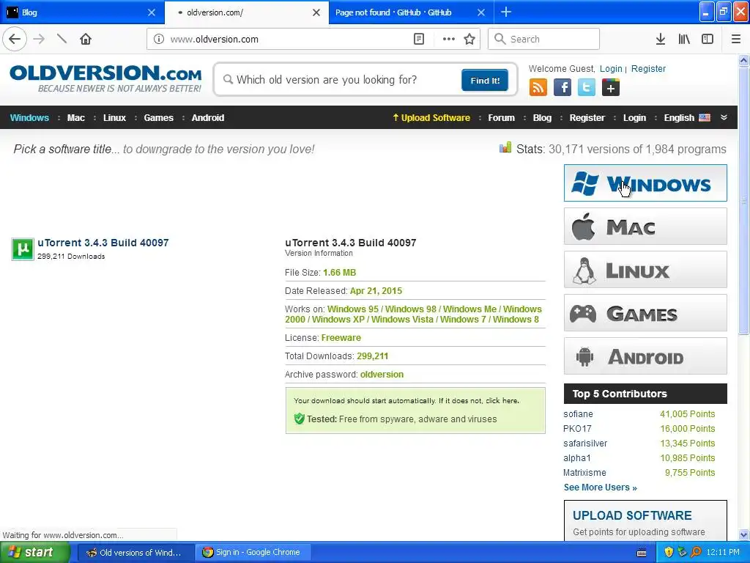
Task: Open the RSS feed icon
Action: click(x=538, y=88)
